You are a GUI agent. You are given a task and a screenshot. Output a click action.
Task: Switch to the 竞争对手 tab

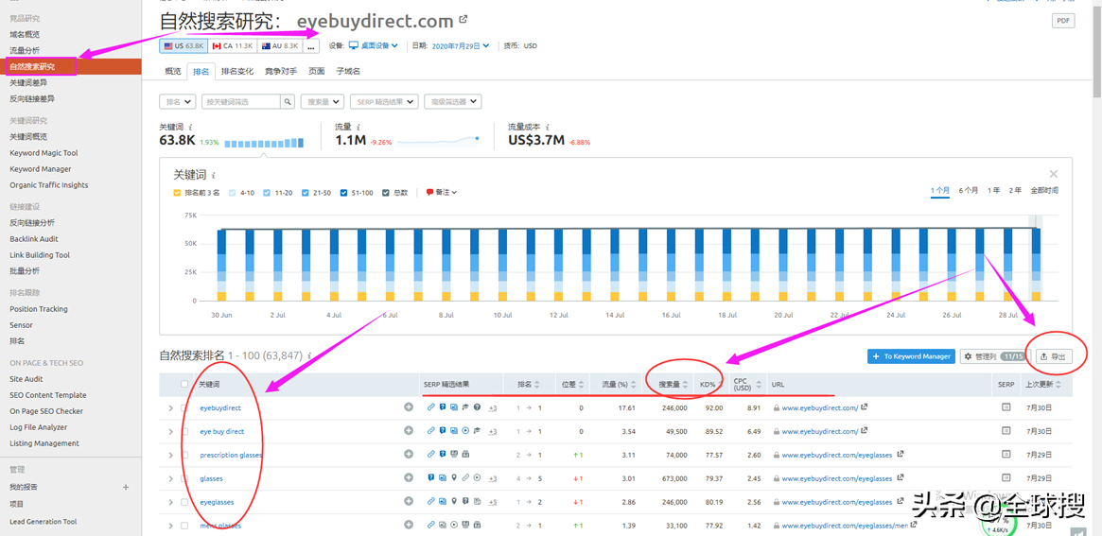point(280,71)
